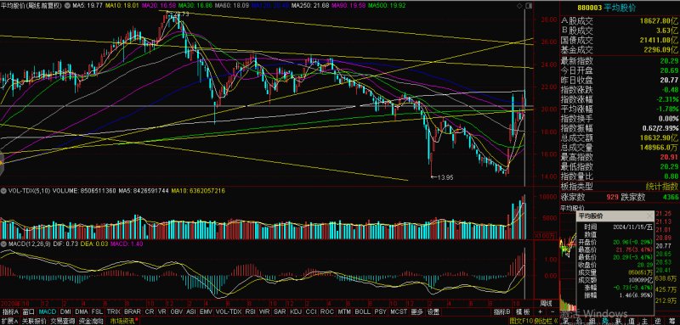Toggle the RSI indicator panel

point(250,311)
